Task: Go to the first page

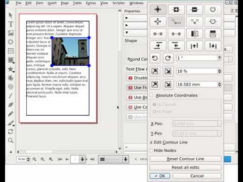Action: 60,159
